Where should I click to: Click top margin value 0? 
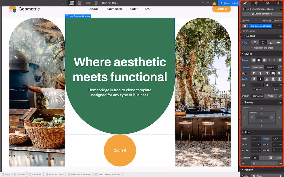pos(262,108)
